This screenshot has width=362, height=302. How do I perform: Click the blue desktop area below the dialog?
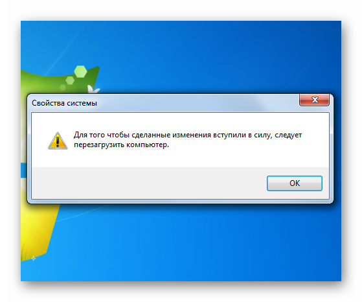(x=196, y=242)
